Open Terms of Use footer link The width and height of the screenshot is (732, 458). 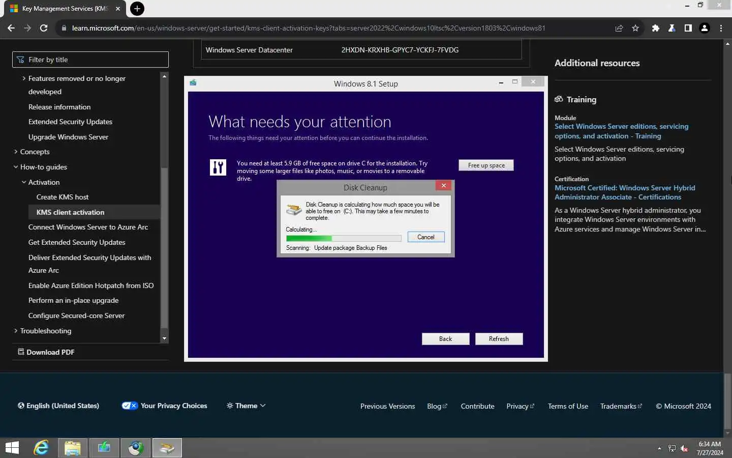[568, 406]
